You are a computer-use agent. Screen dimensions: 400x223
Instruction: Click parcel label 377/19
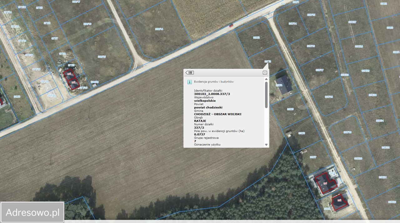coord(44,82)
